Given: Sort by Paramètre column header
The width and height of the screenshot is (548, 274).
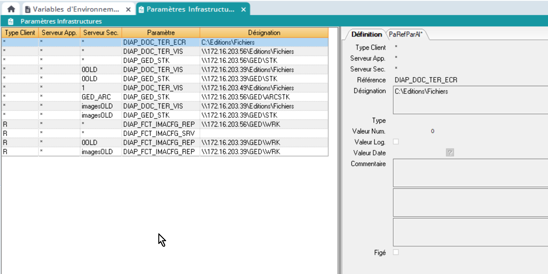Looking at the screenshot, I should (161, 33).
